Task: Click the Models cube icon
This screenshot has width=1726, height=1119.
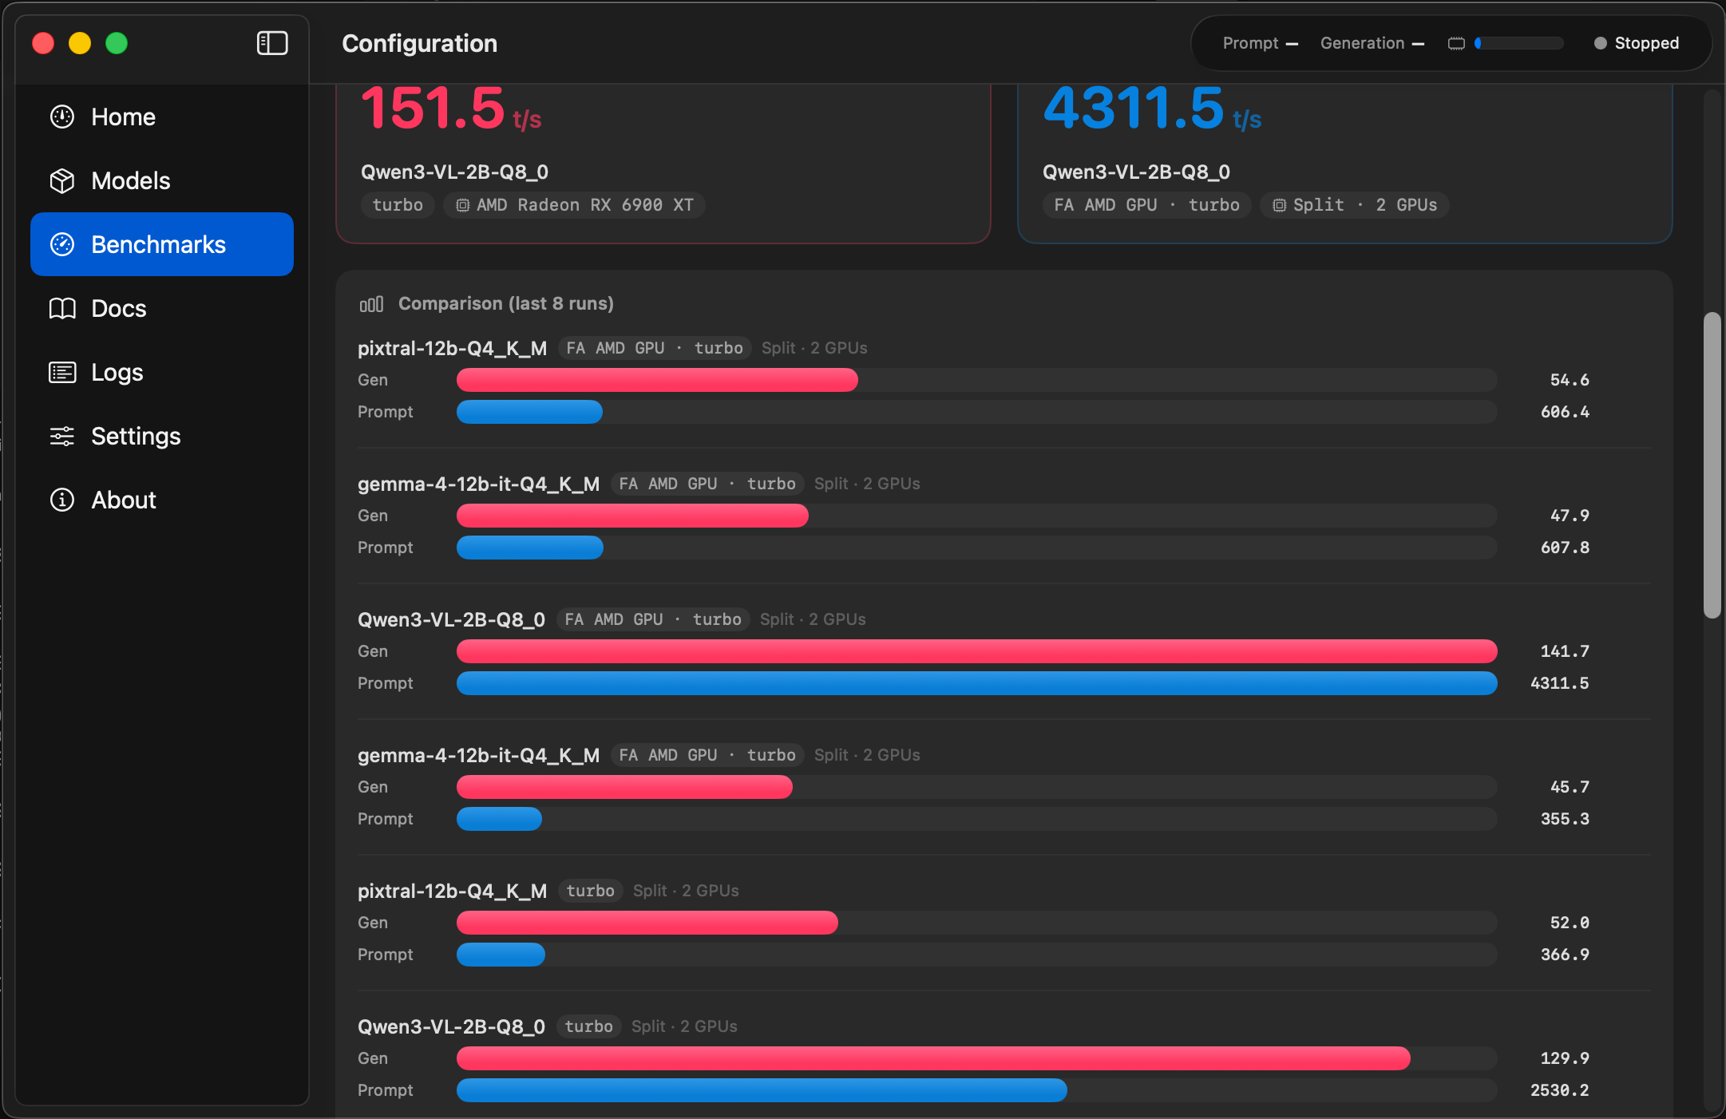Action: [62, 180]
